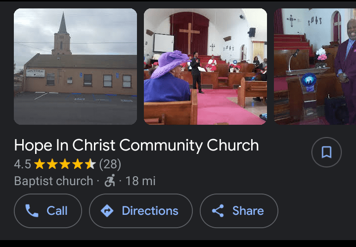
Task: Save the church with the bookmark icon
Action: coord(326,152)
